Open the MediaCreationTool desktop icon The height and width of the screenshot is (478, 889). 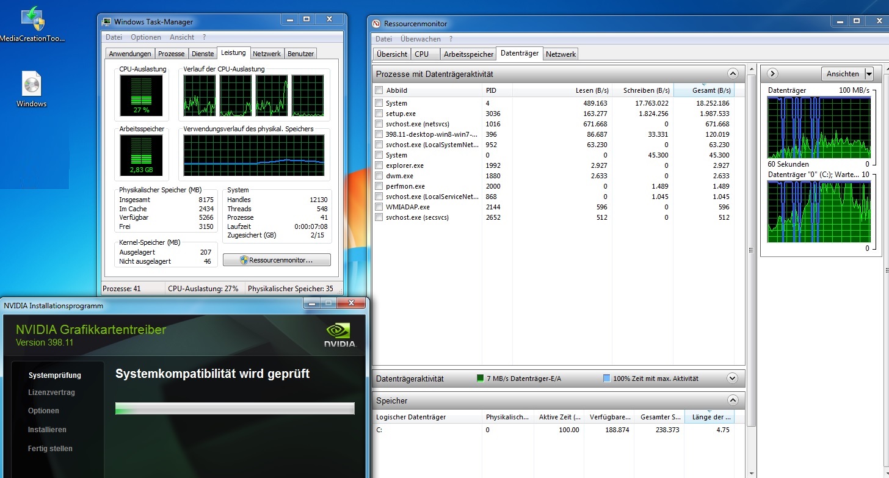(x=32, y=23)
